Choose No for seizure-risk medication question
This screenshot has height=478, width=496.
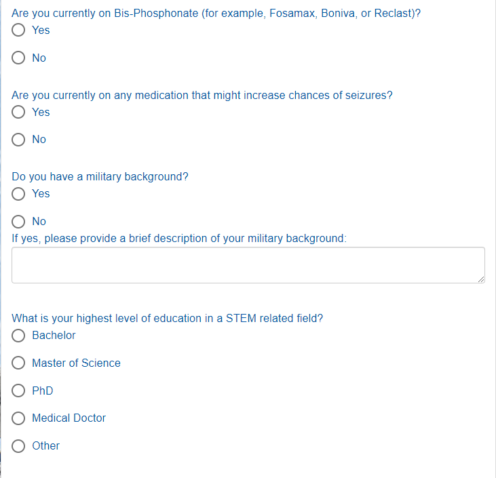click(19, 140)
